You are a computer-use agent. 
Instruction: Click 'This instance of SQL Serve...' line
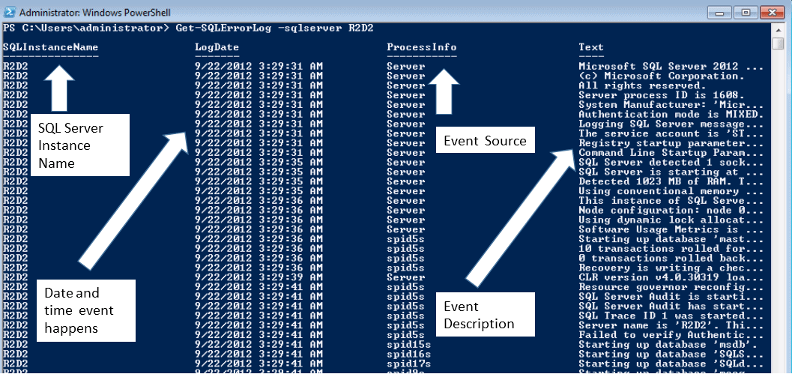click(671, 201)
